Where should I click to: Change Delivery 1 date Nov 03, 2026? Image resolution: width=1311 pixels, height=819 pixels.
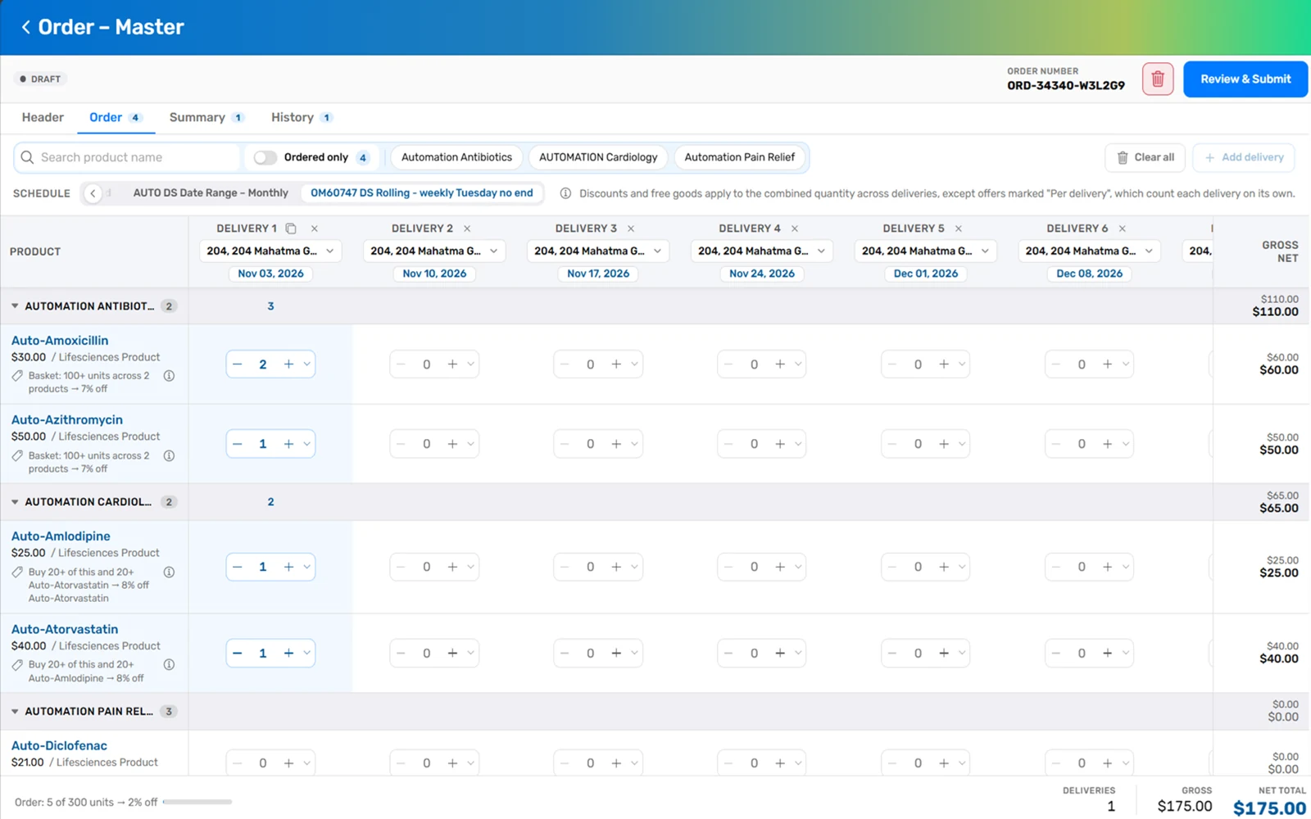coord(270,274)
